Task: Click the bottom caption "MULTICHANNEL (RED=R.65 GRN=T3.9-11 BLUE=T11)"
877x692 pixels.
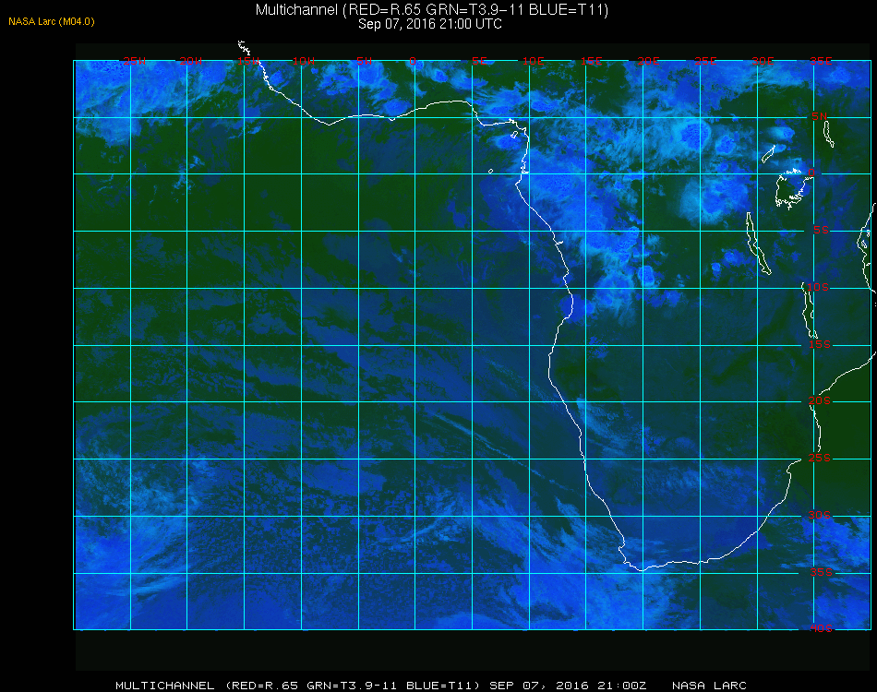Action: [x=297, y=686]
